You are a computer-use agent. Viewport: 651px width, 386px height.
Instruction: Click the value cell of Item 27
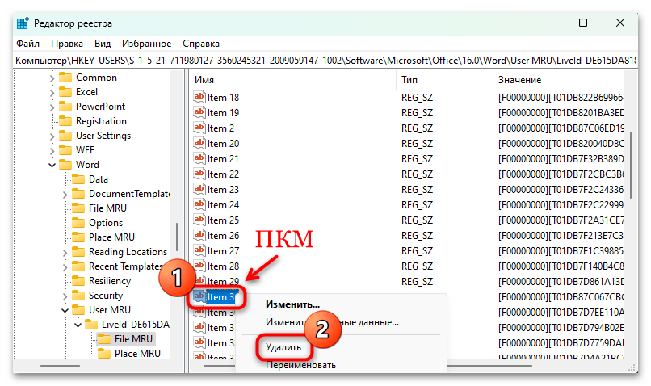(561, 251)
